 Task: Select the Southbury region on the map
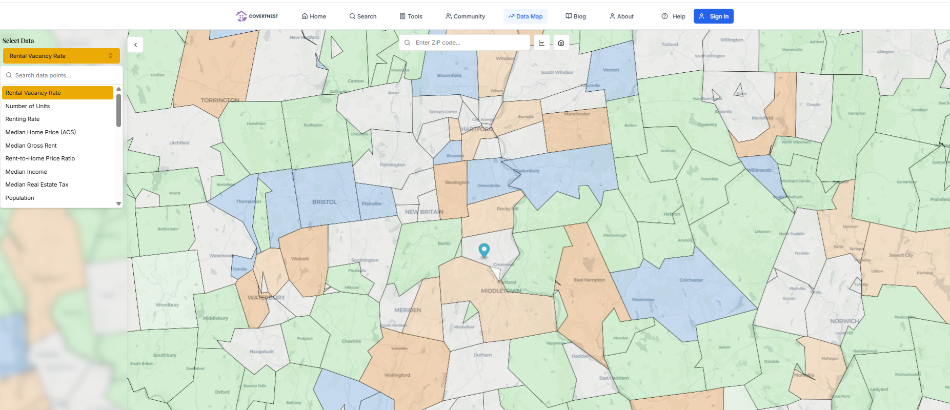coord(165,355)
